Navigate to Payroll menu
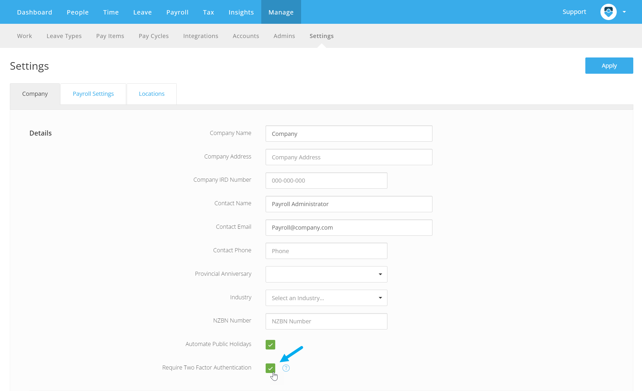The width and height of the screenshot is (642, 391). tap(177, 12)
